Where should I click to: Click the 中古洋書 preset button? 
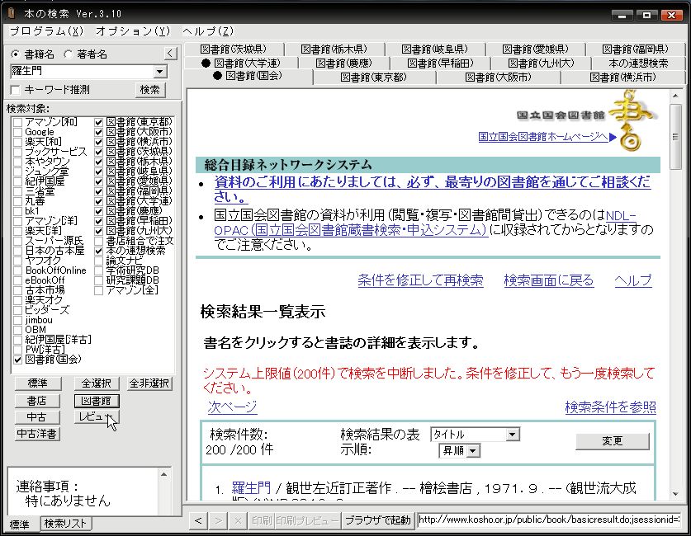pyautogui.click(x=37, y=434)
